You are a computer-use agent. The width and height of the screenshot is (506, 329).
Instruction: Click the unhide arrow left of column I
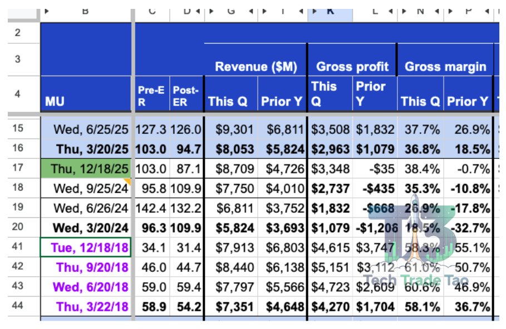coord(264,11)
